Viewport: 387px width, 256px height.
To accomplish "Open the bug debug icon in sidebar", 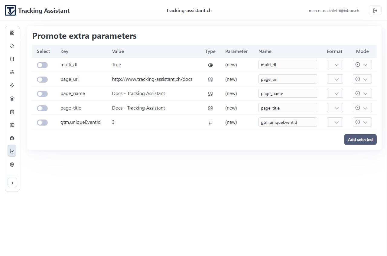I will pyautogui.click(x=12, y=138).
